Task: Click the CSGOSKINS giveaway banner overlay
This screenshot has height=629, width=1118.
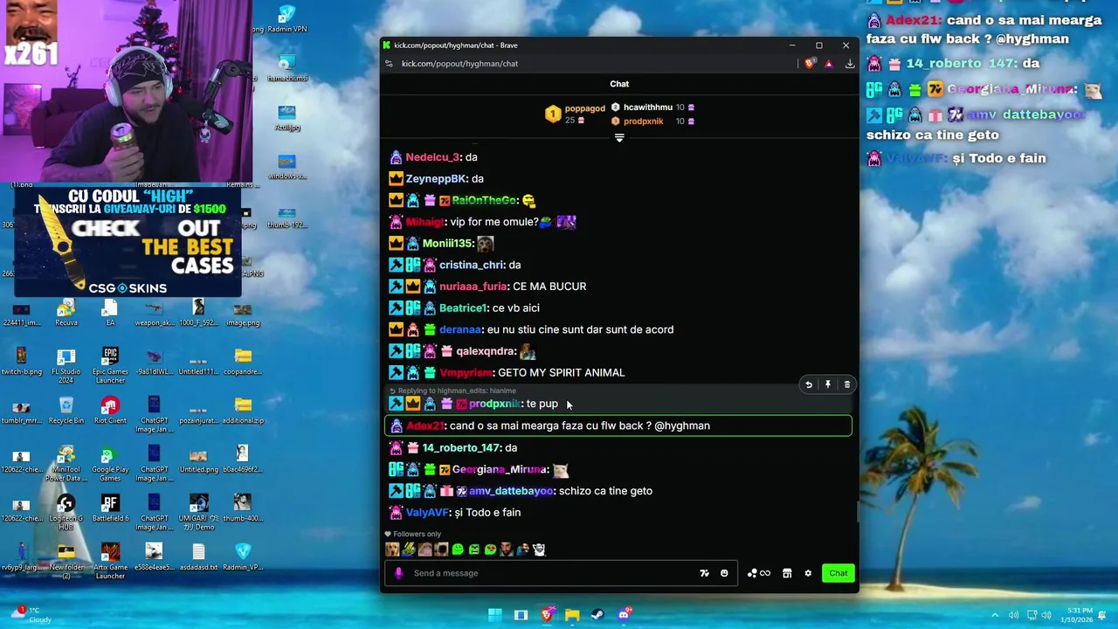Action: coord(128,241)
